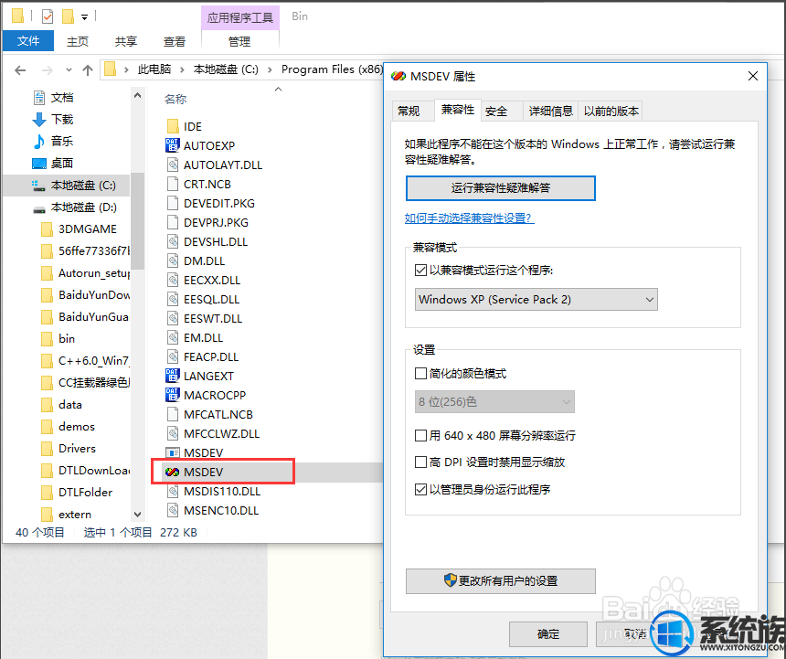
Task: Click Documents (文档) icon in navigation pane
Action: tap(38, 97)
